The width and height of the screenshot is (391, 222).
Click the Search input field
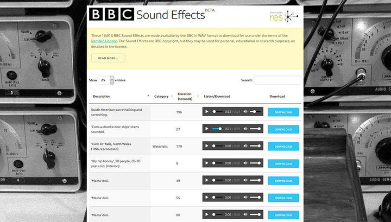pyautogui.click(x=278, y=80)
